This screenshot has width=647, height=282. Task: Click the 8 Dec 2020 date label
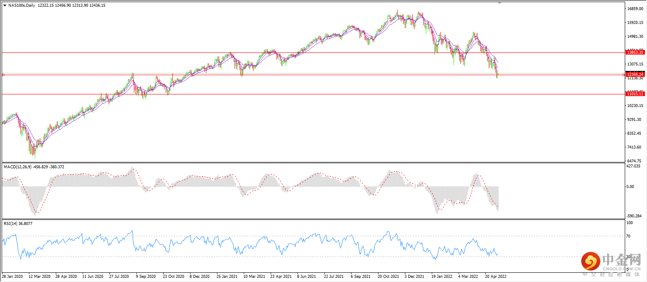(200, 277)
